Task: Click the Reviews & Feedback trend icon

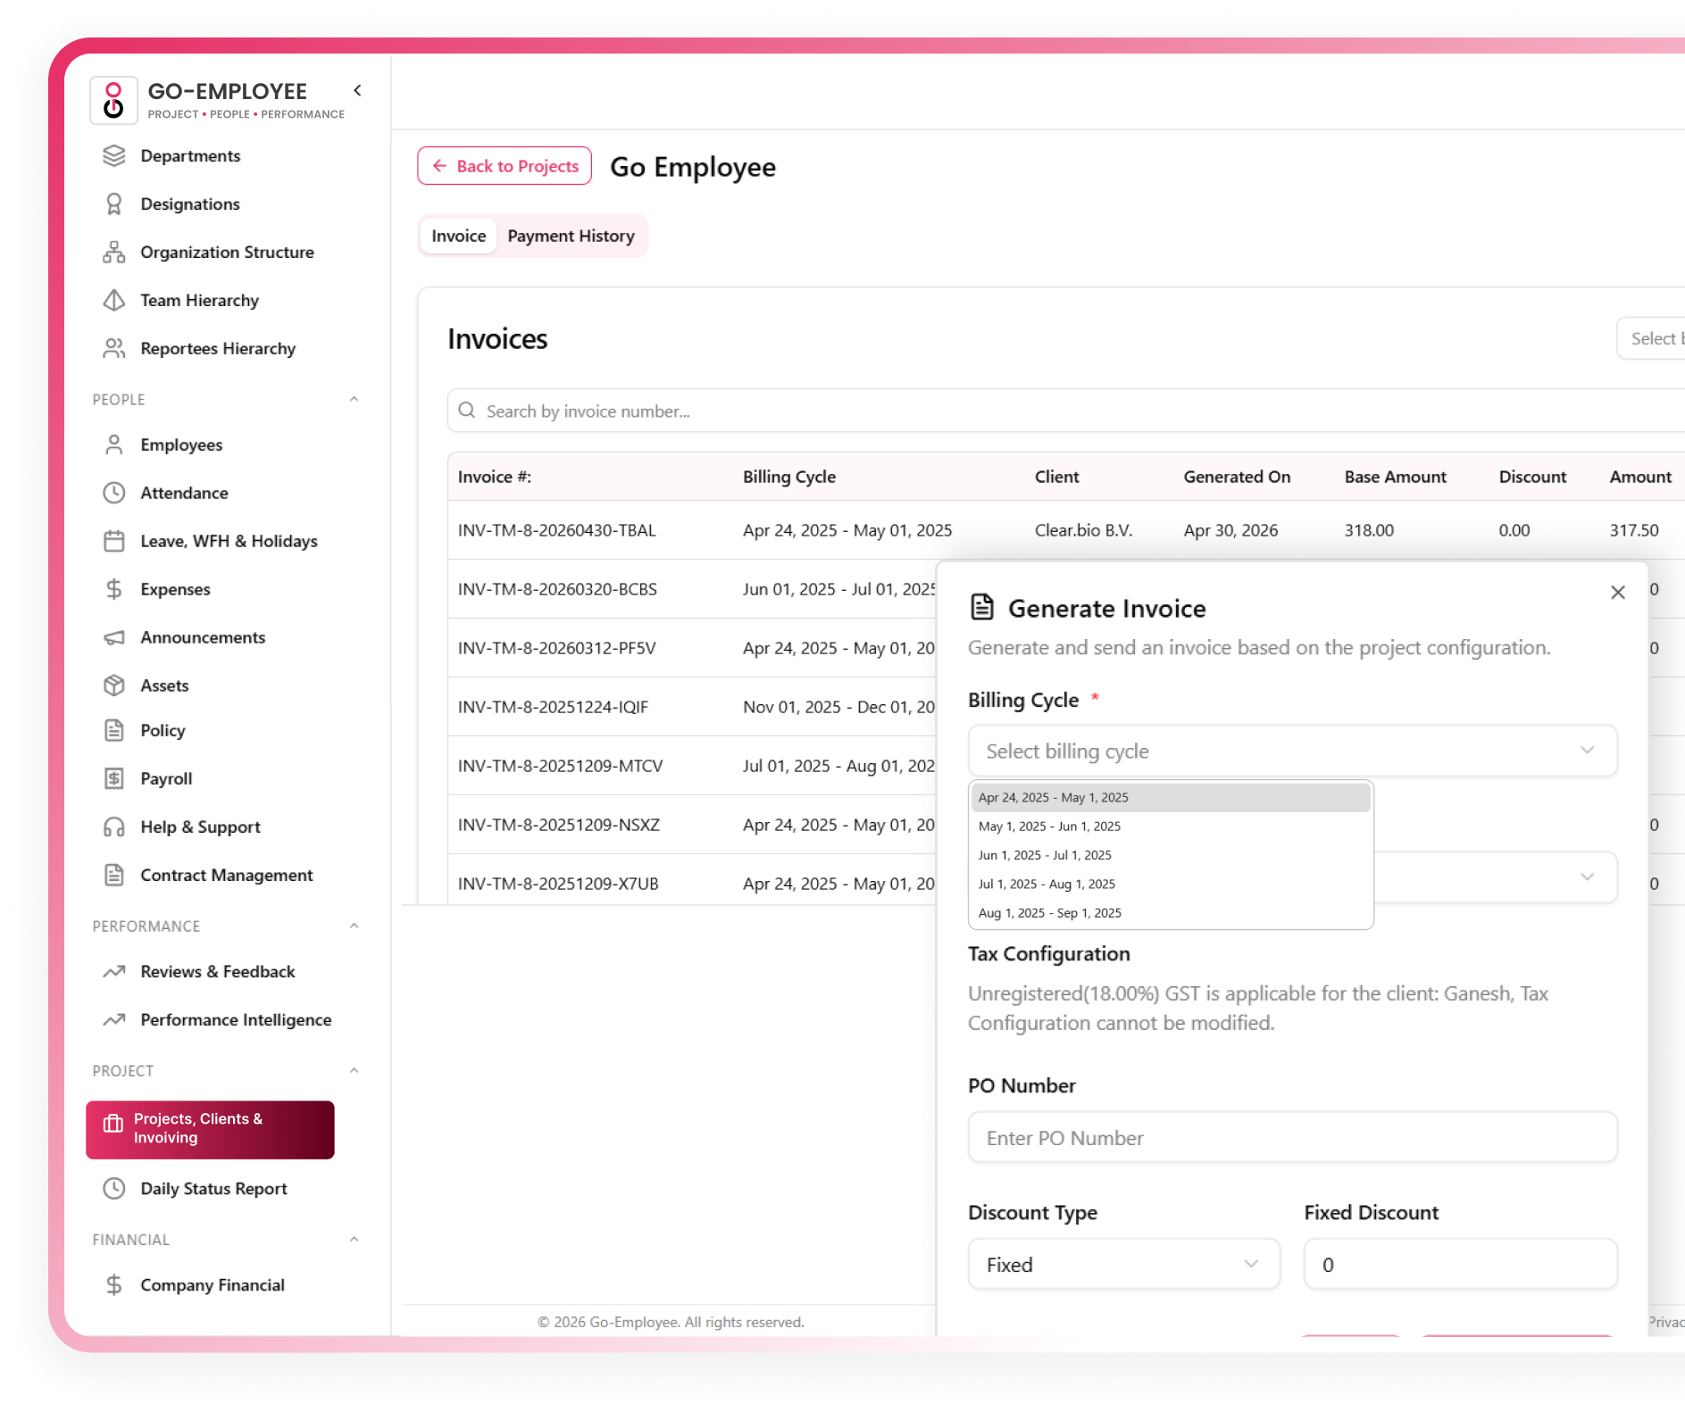Action: tap(113, 972)
